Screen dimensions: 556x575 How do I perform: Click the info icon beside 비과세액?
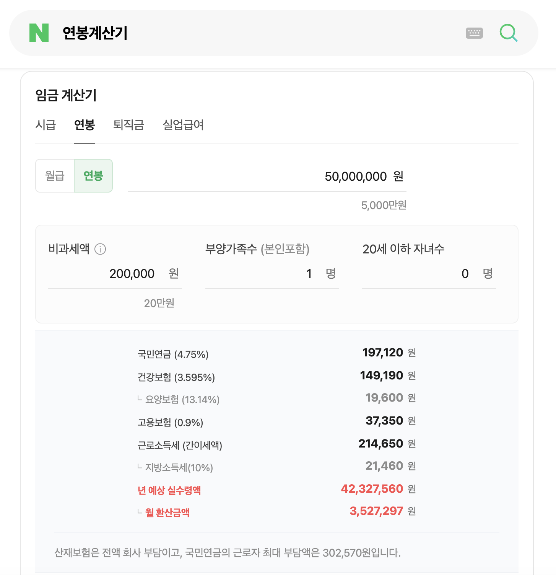tap(100, 249)
